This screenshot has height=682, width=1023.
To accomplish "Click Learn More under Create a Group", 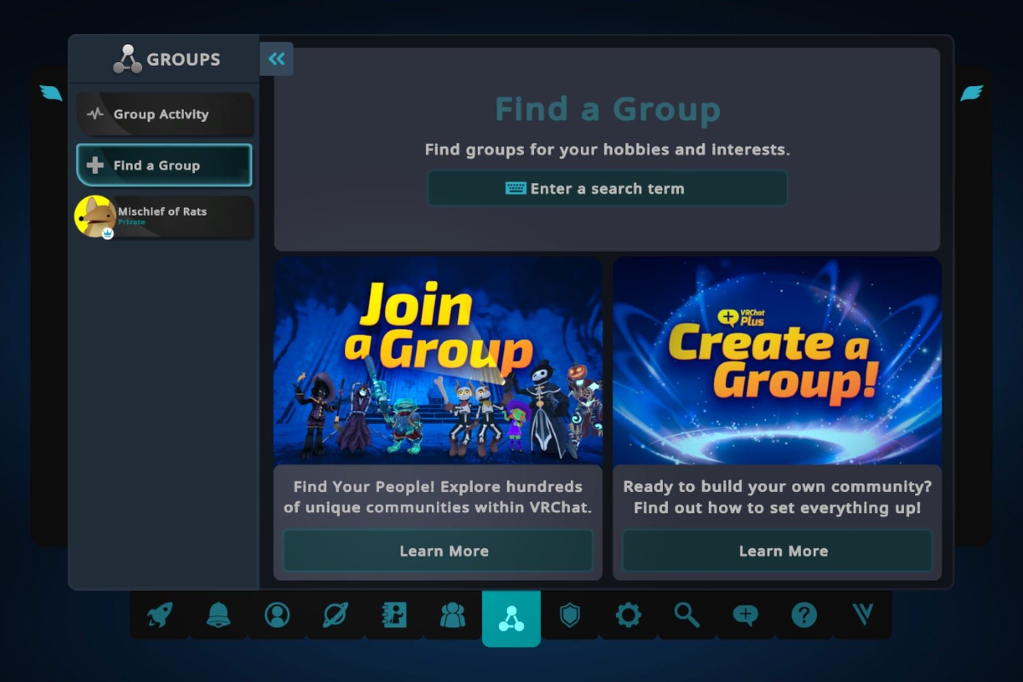I will point(777,551).
